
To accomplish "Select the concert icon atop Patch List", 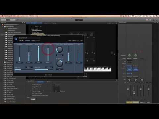I will (x=2, y=25).
